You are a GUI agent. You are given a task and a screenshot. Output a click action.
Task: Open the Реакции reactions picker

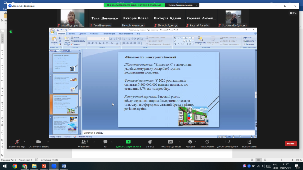click(190, 144)
